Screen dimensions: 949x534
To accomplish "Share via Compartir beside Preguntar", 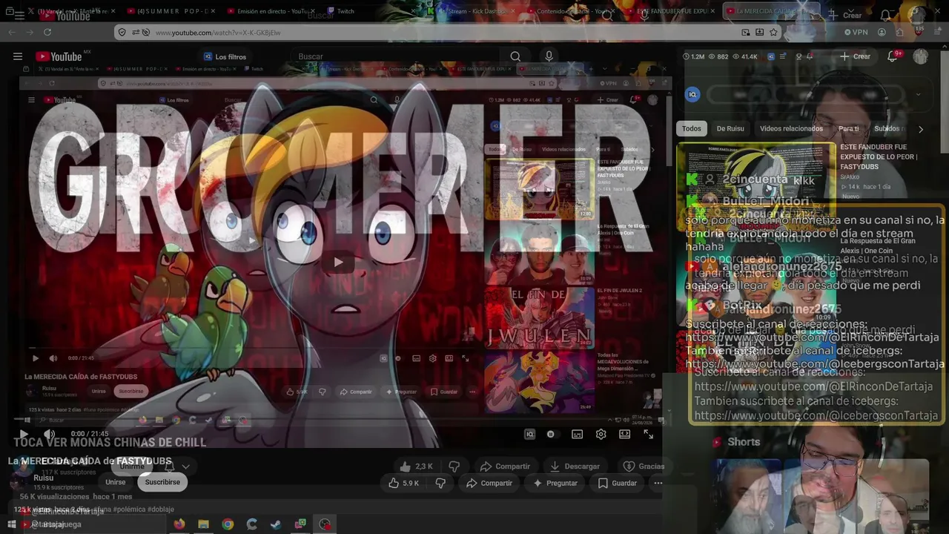I will (489, 483).
